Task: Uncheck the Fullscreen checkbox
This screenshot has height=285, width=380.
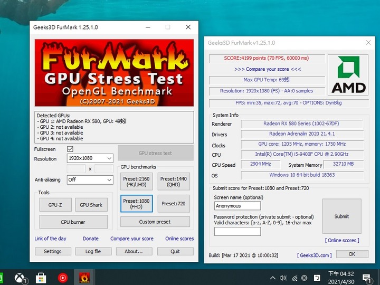Action: (70, 149)
